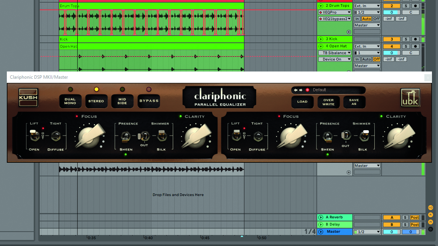Viewport: 438px width, 246px height.
Task: Open Drum Tops Ext. In input dropdown
Action: [x=367, y=6]
